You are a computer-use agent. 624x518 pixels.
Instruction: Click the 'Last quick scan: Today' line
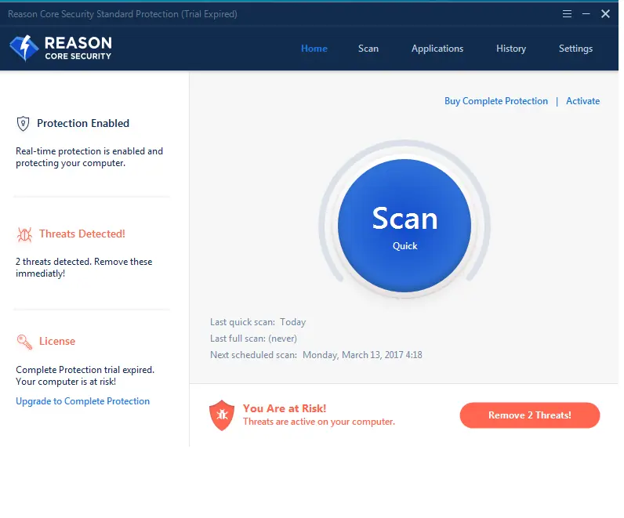pos(258,322)
